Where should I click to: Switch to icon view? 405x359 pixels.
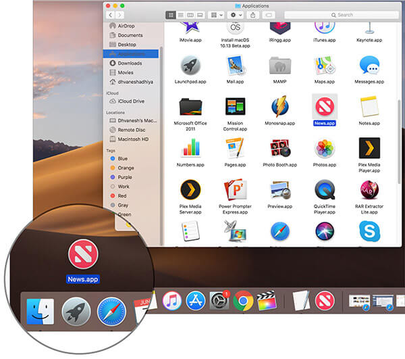pyautogui.click(x=171, y=15)
